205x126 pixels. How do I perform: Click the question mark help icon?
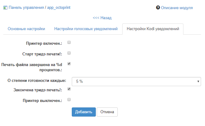(158, 7)
